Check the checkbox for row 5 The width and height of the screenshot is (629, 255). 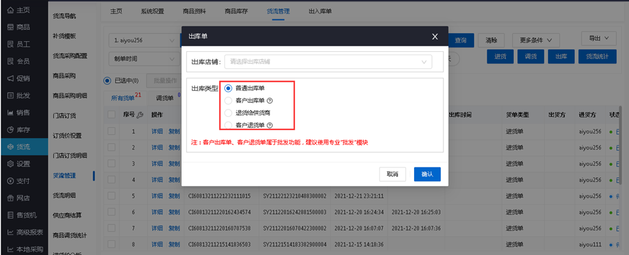coord(112,196)
